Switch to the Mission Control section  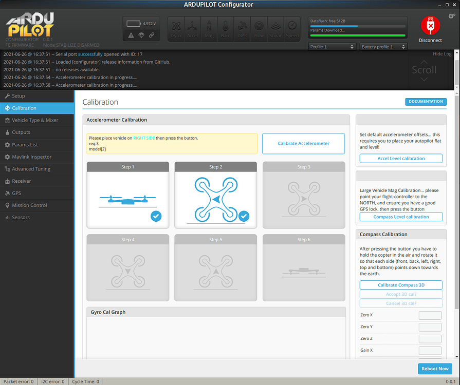[31, 205]
